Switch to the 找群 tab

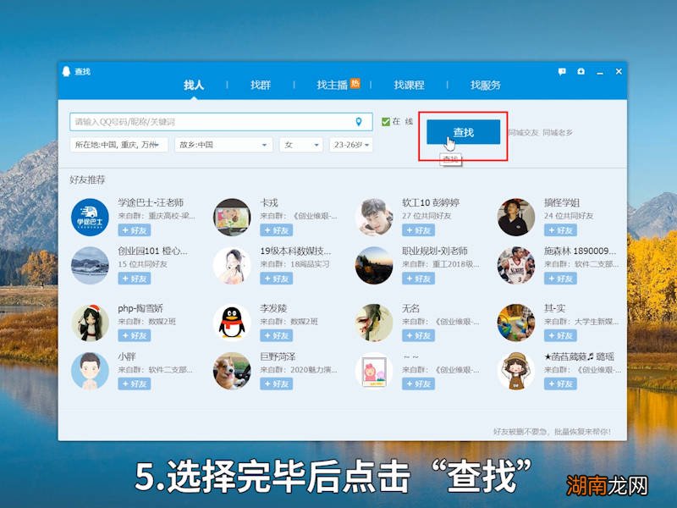pos(260,84)
